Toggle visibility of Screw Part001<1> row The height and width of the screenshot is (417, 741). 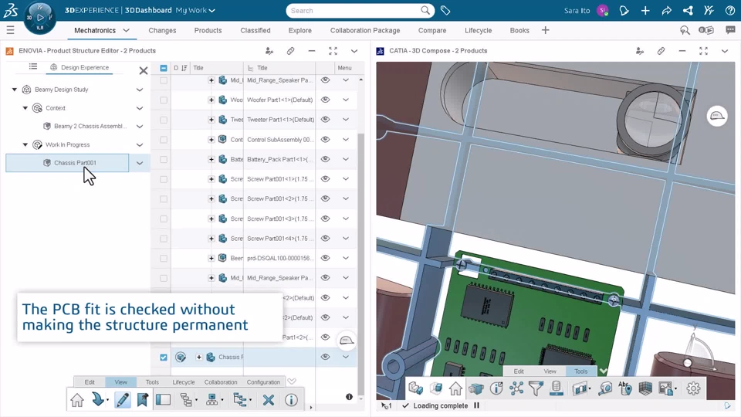[325, 179]
